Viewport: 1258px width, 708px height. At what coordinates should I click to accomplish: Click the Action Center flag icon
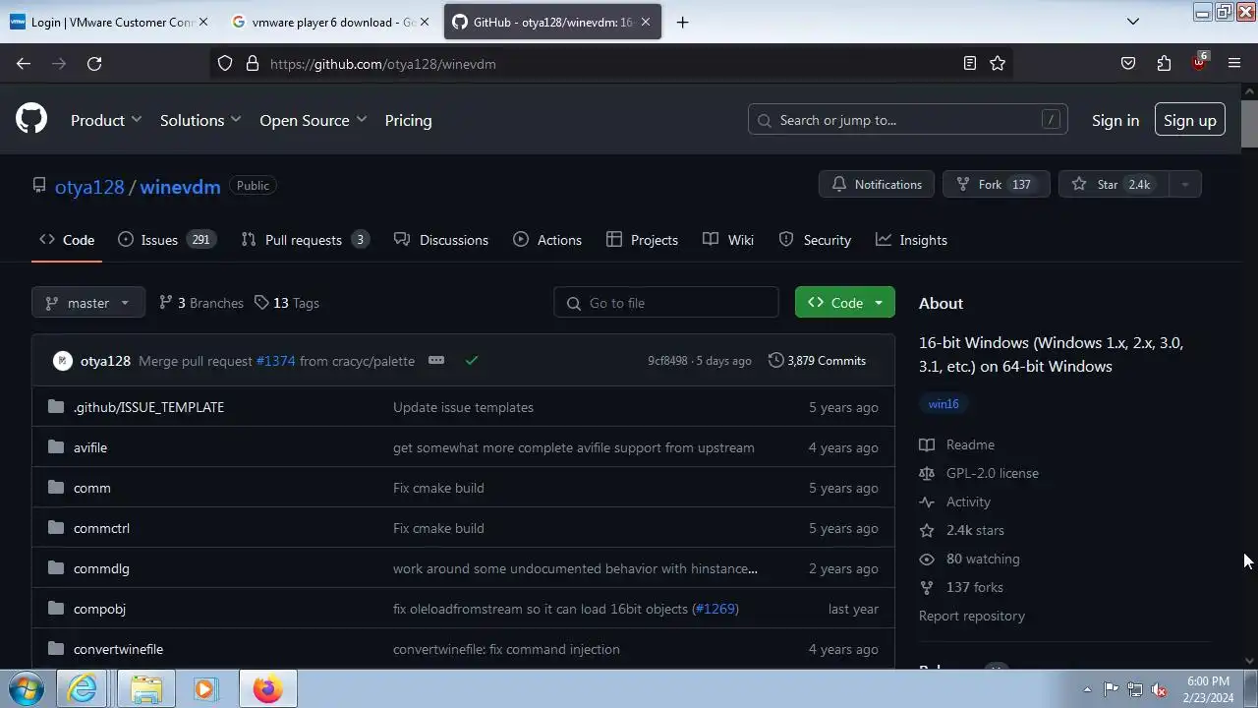1111,689
